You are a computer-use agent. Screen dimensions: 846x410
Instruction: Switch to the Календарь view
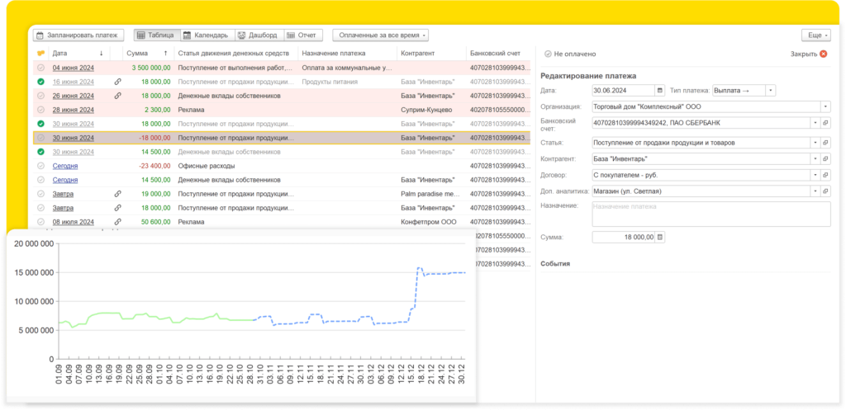(x=207, y=35)
